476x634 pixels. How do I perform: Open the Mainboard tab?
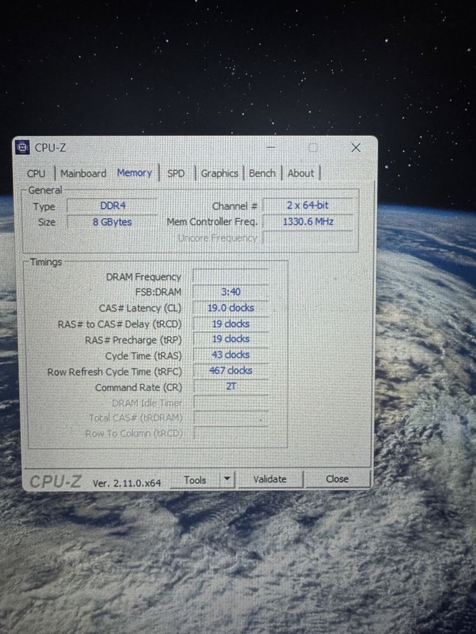pos(83,174)
